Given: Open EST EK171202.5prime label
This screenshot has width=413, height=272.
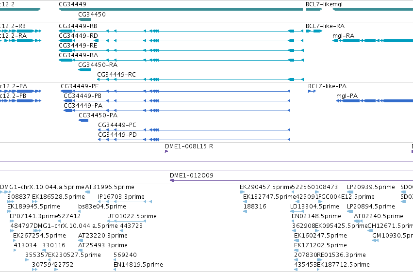Looking at the screenshot, I should 321,245.
